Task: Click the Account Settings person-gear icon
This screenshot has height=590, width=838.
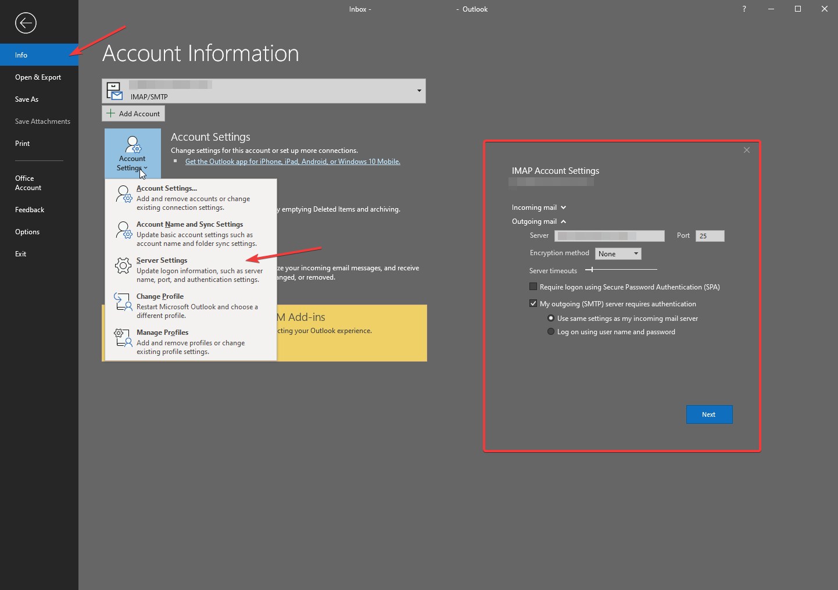Action: (x=133, y=144)
